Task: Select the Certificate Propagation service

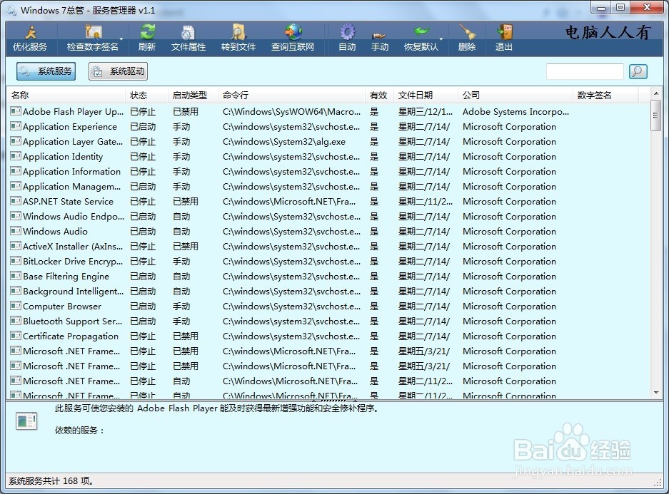Action: coord(328,336)
